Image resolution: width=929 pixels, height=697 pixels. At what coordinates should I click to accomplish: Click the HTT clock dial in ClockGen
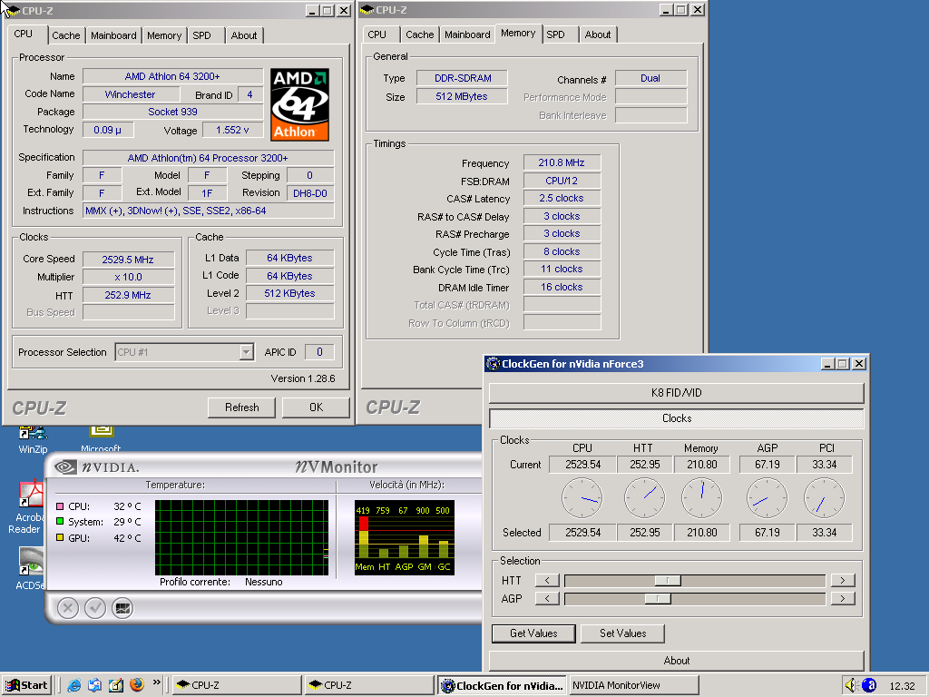pyautogui.click(x=645, y=498)
